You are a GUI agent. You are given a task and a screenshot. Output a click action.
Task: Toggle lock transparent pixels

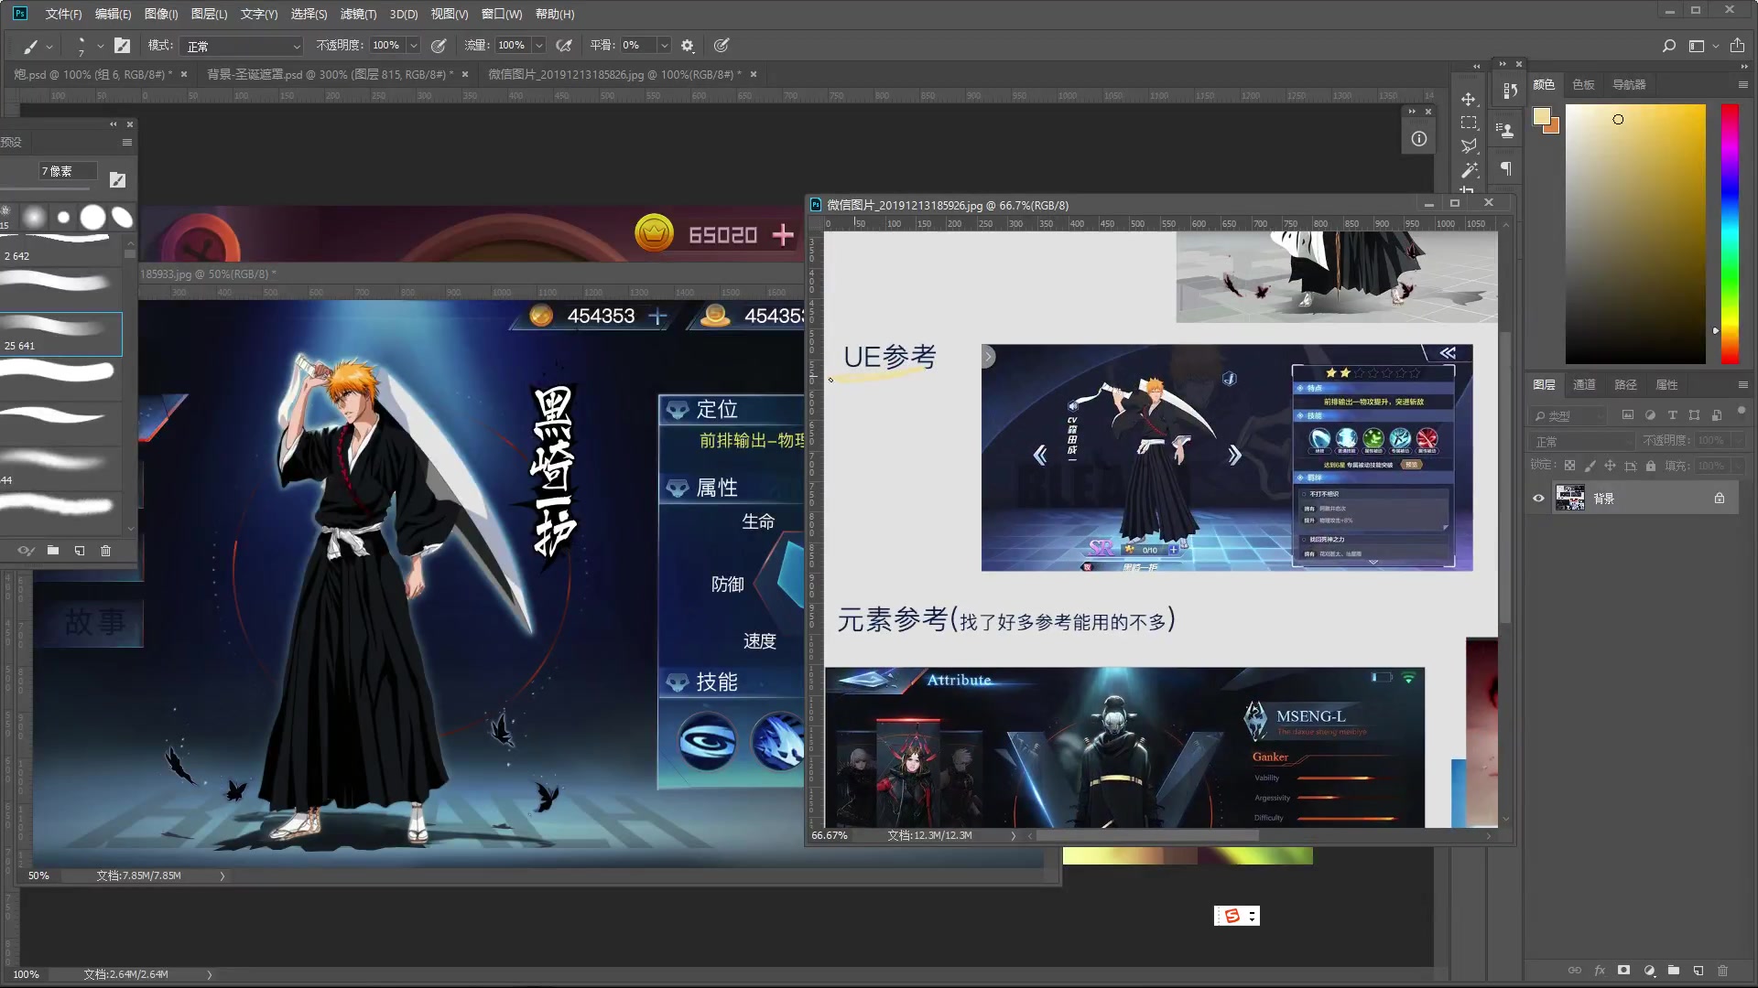point(1569,466)
